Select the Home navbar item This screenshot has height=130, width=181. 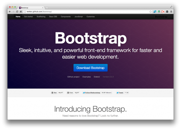[x=18, y=17]
